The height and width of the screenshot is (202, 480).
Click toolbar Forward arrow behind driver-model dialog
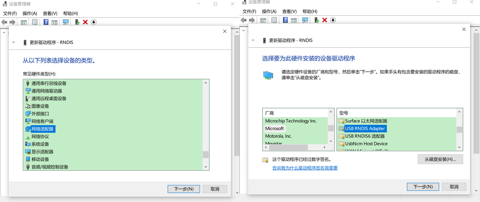click(x=252, y=20)
